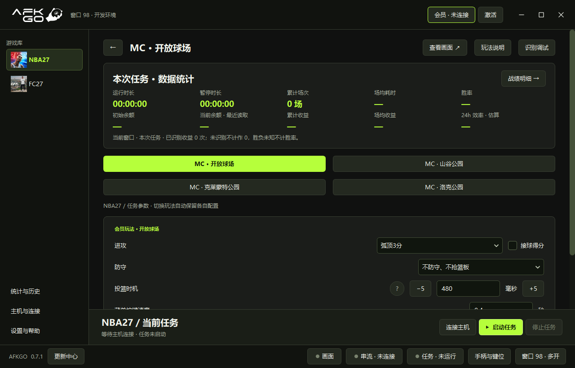The image size is (575, 368).
Task: Open 更新中心 in the status bar
Action: pos(66,356)
